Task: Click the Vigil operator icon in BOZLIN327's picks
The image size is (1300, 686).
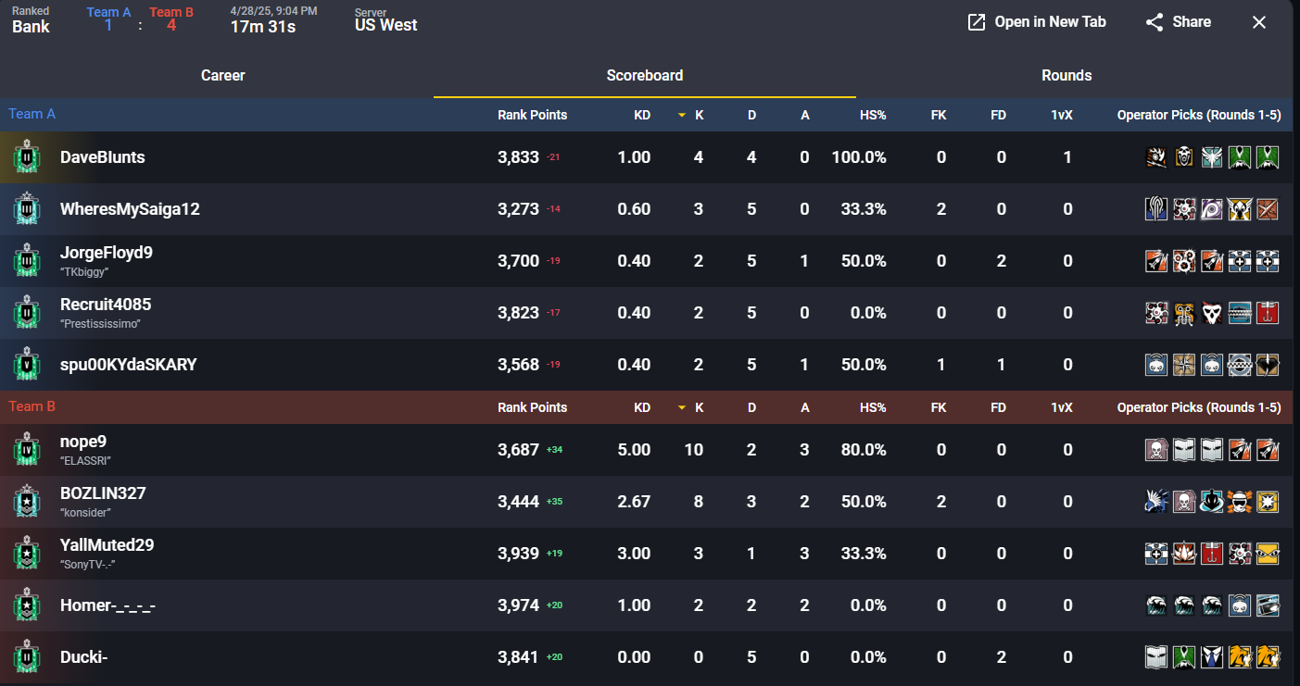Action: (x=1212, y=501)
